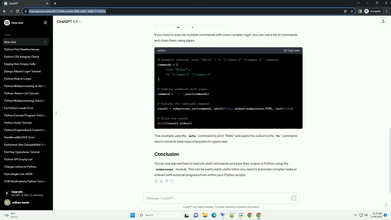Click the sidebar collapse handle

coord(56,113)
